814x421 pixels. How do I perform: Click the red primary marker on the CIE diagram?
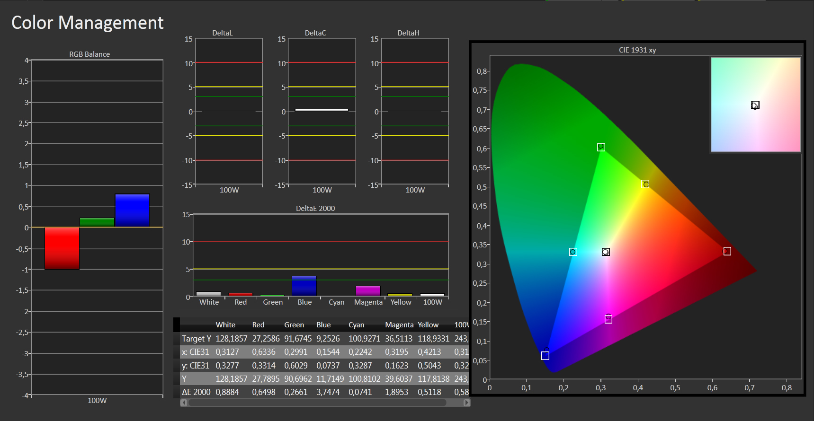[x=727, y=251]
